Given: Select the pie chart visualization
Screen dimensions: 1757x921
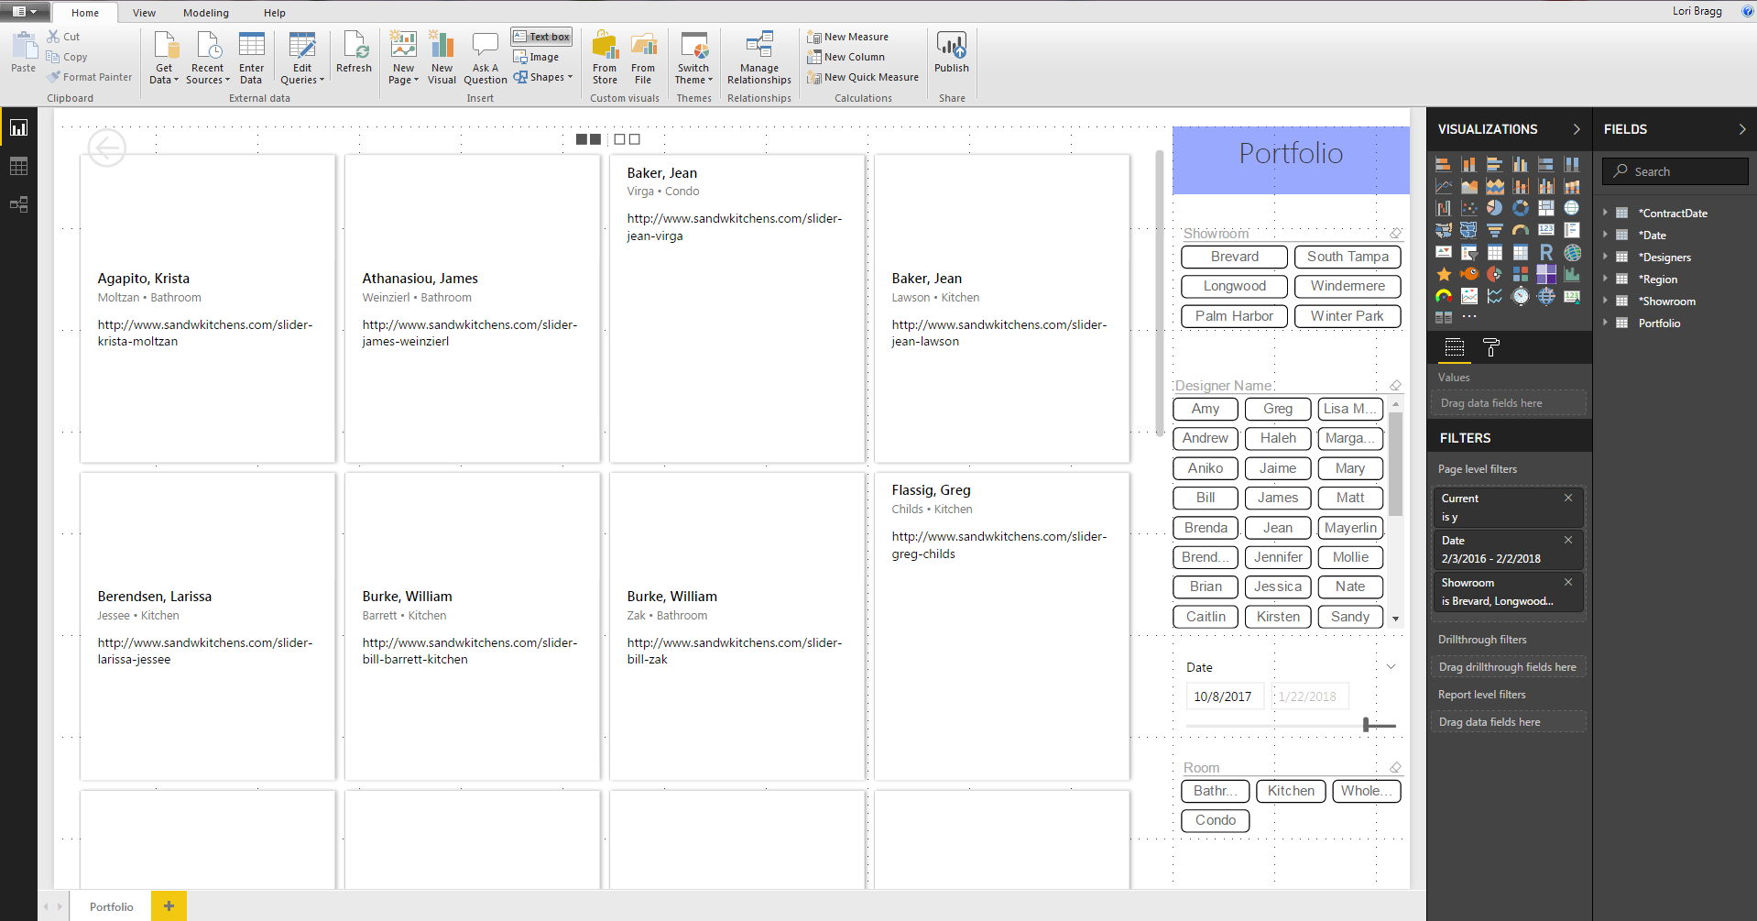Looking at the screenshot, I should point(1494,208).
